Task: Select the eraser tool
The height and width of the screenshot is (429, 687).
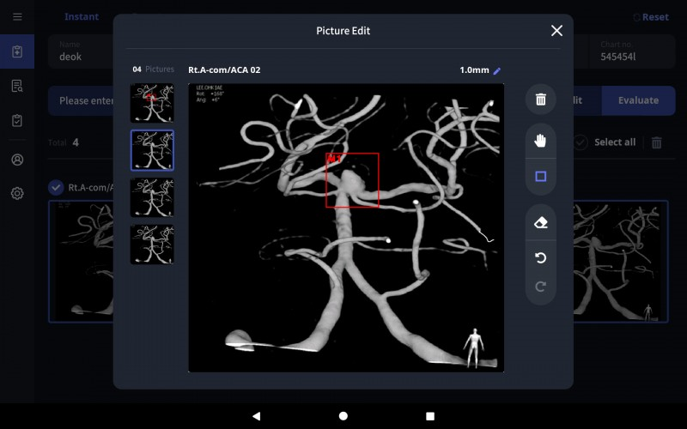Action: tap(540, 222)
